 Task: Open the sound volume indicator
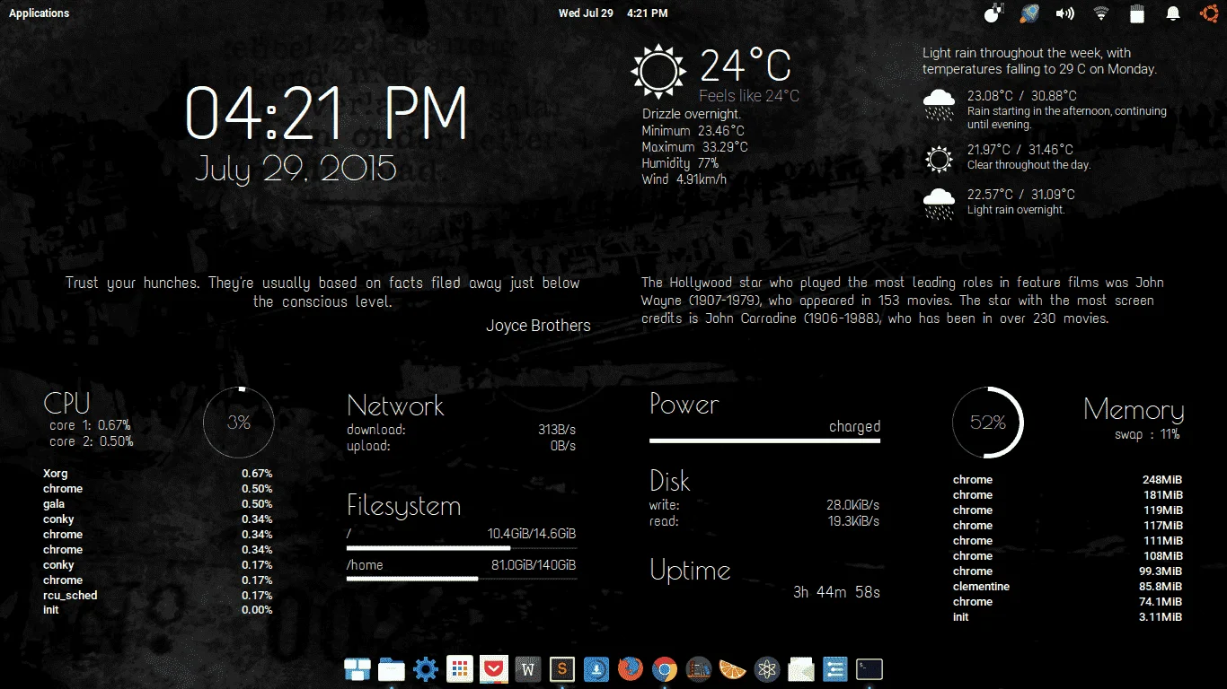click(1065, 13)
